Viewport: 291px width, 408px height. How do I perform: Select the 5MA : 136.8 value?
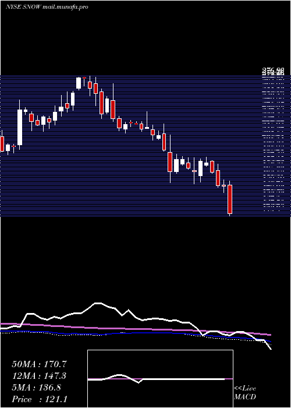coord(36,388)
